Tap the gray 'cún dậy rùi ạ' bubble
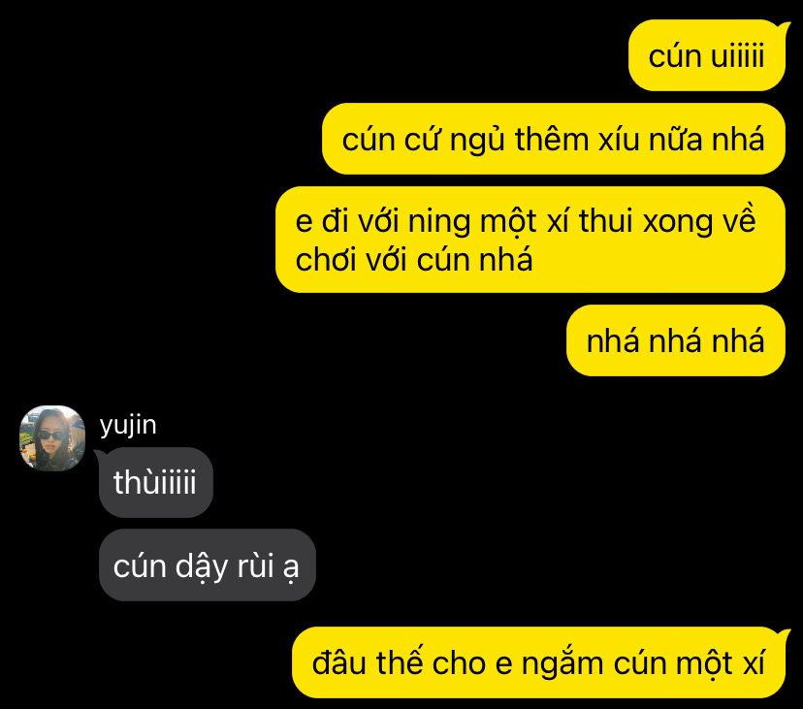The width and height of the screenshot is (803, 709). click(x=207, y=565)
